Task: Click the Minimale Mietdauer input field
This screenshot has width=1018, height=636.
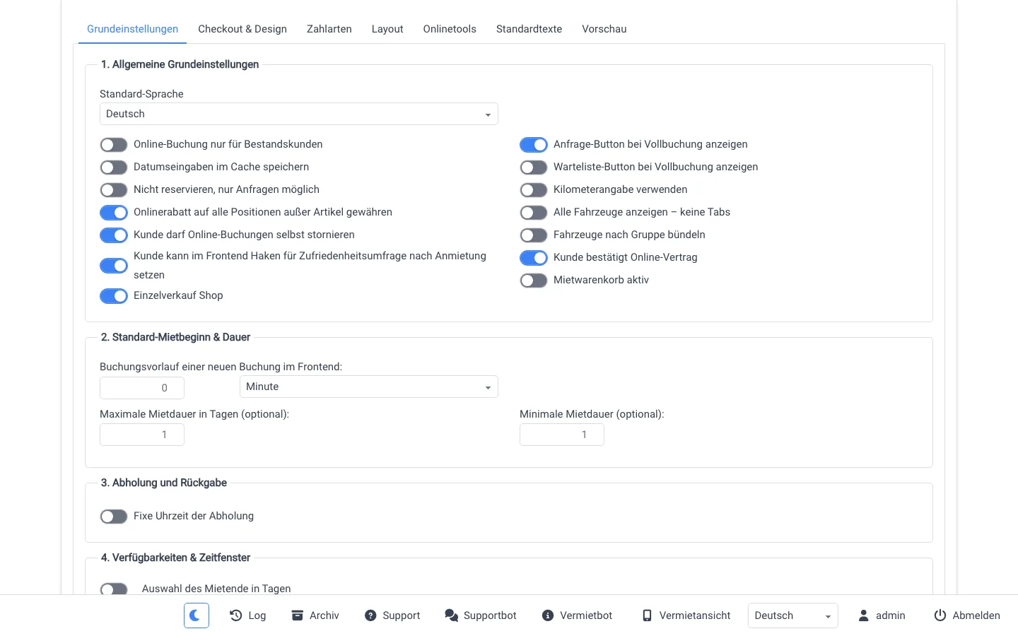Action: pyautogui.click(x=562, y=435)
